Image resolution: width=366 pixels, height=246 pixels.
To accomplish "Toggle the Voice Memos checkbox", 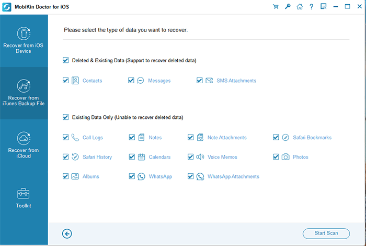I will [191, 156].
